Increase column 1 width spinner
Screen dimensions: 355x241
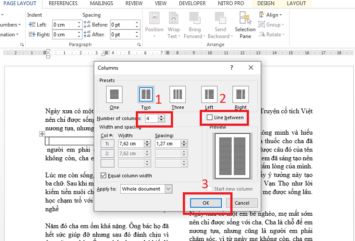pyautogui.click(x=147, y=142)
